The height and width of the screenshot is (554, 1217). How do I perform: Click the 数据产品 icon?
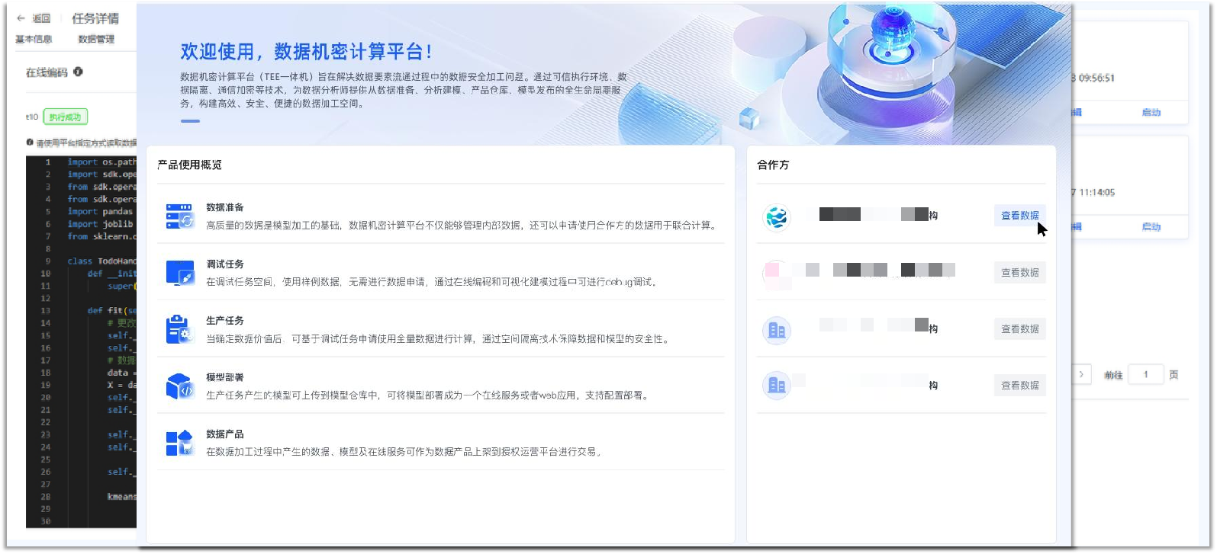(x=180, y=443)
